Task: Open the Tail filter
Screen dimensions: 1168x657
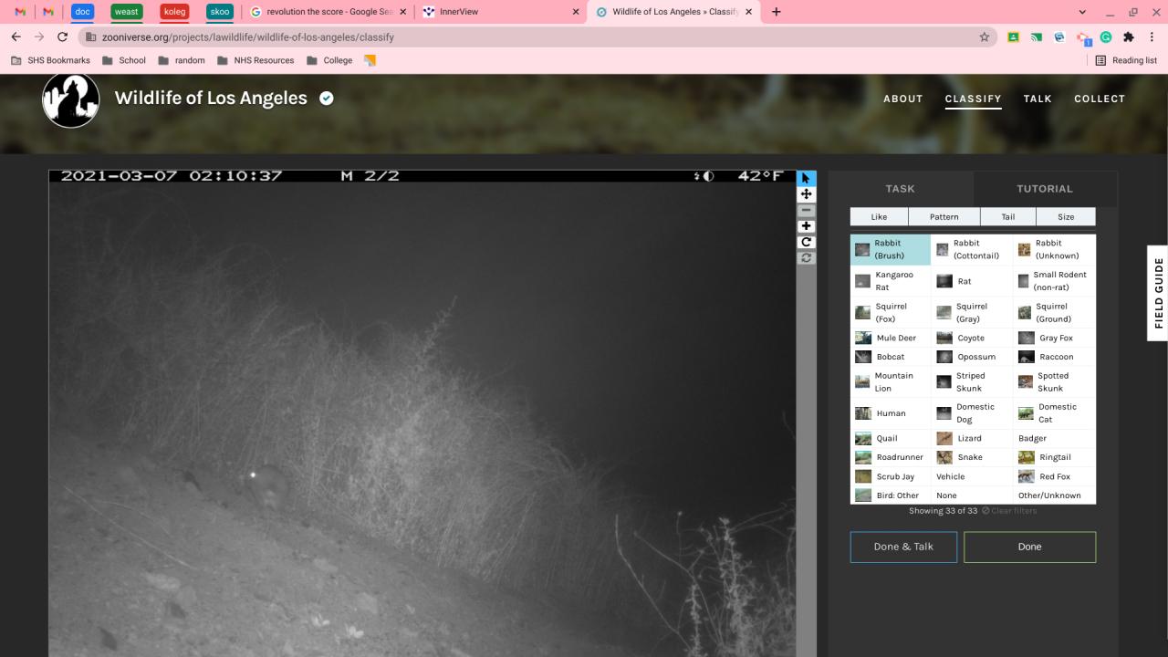Action: point(1008,217)
